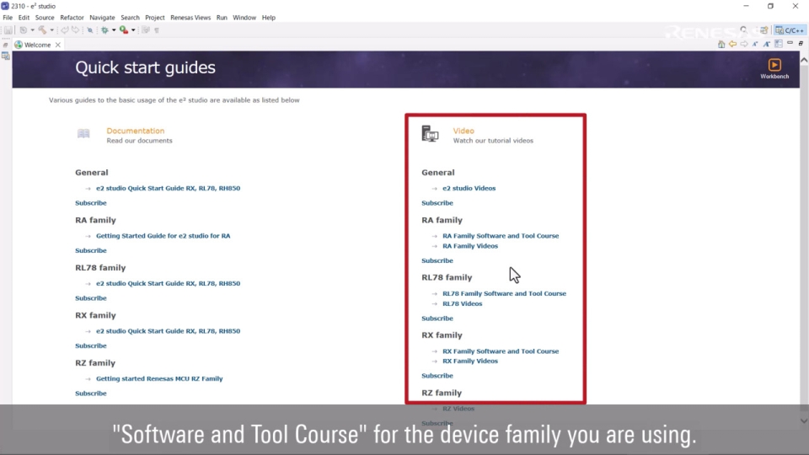Open the Navigate menu
809x455 pixels.
click(102, 18)
